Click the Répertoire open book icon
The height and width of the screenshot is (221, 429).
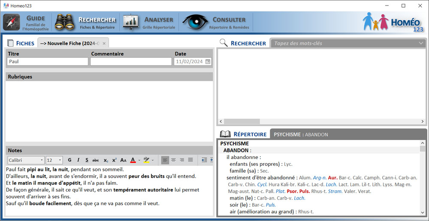click(x=226, y=134)
